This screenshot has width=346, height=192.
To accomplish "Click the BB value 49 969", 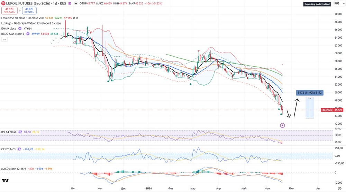I will (36, 34).
